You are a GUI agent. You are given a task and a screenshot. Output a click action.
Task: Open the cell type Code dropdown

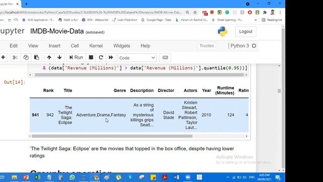(137, 58)
